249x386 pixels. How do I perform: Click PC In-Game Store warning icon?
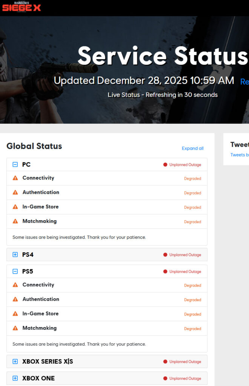[x=15, y=207]
